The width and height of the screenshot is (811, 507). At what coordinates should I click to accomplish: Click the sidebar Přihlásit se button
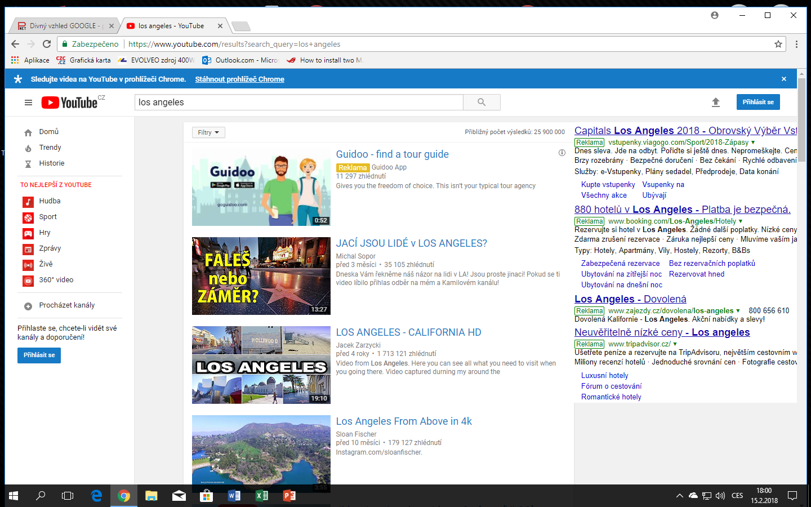click(39, 355)
